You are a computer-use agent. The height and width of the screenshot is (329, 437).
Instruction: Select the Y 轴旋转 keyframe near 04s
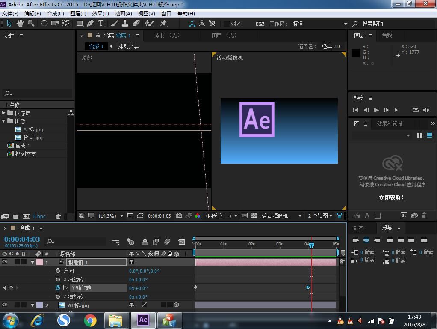tap(308, 287)
